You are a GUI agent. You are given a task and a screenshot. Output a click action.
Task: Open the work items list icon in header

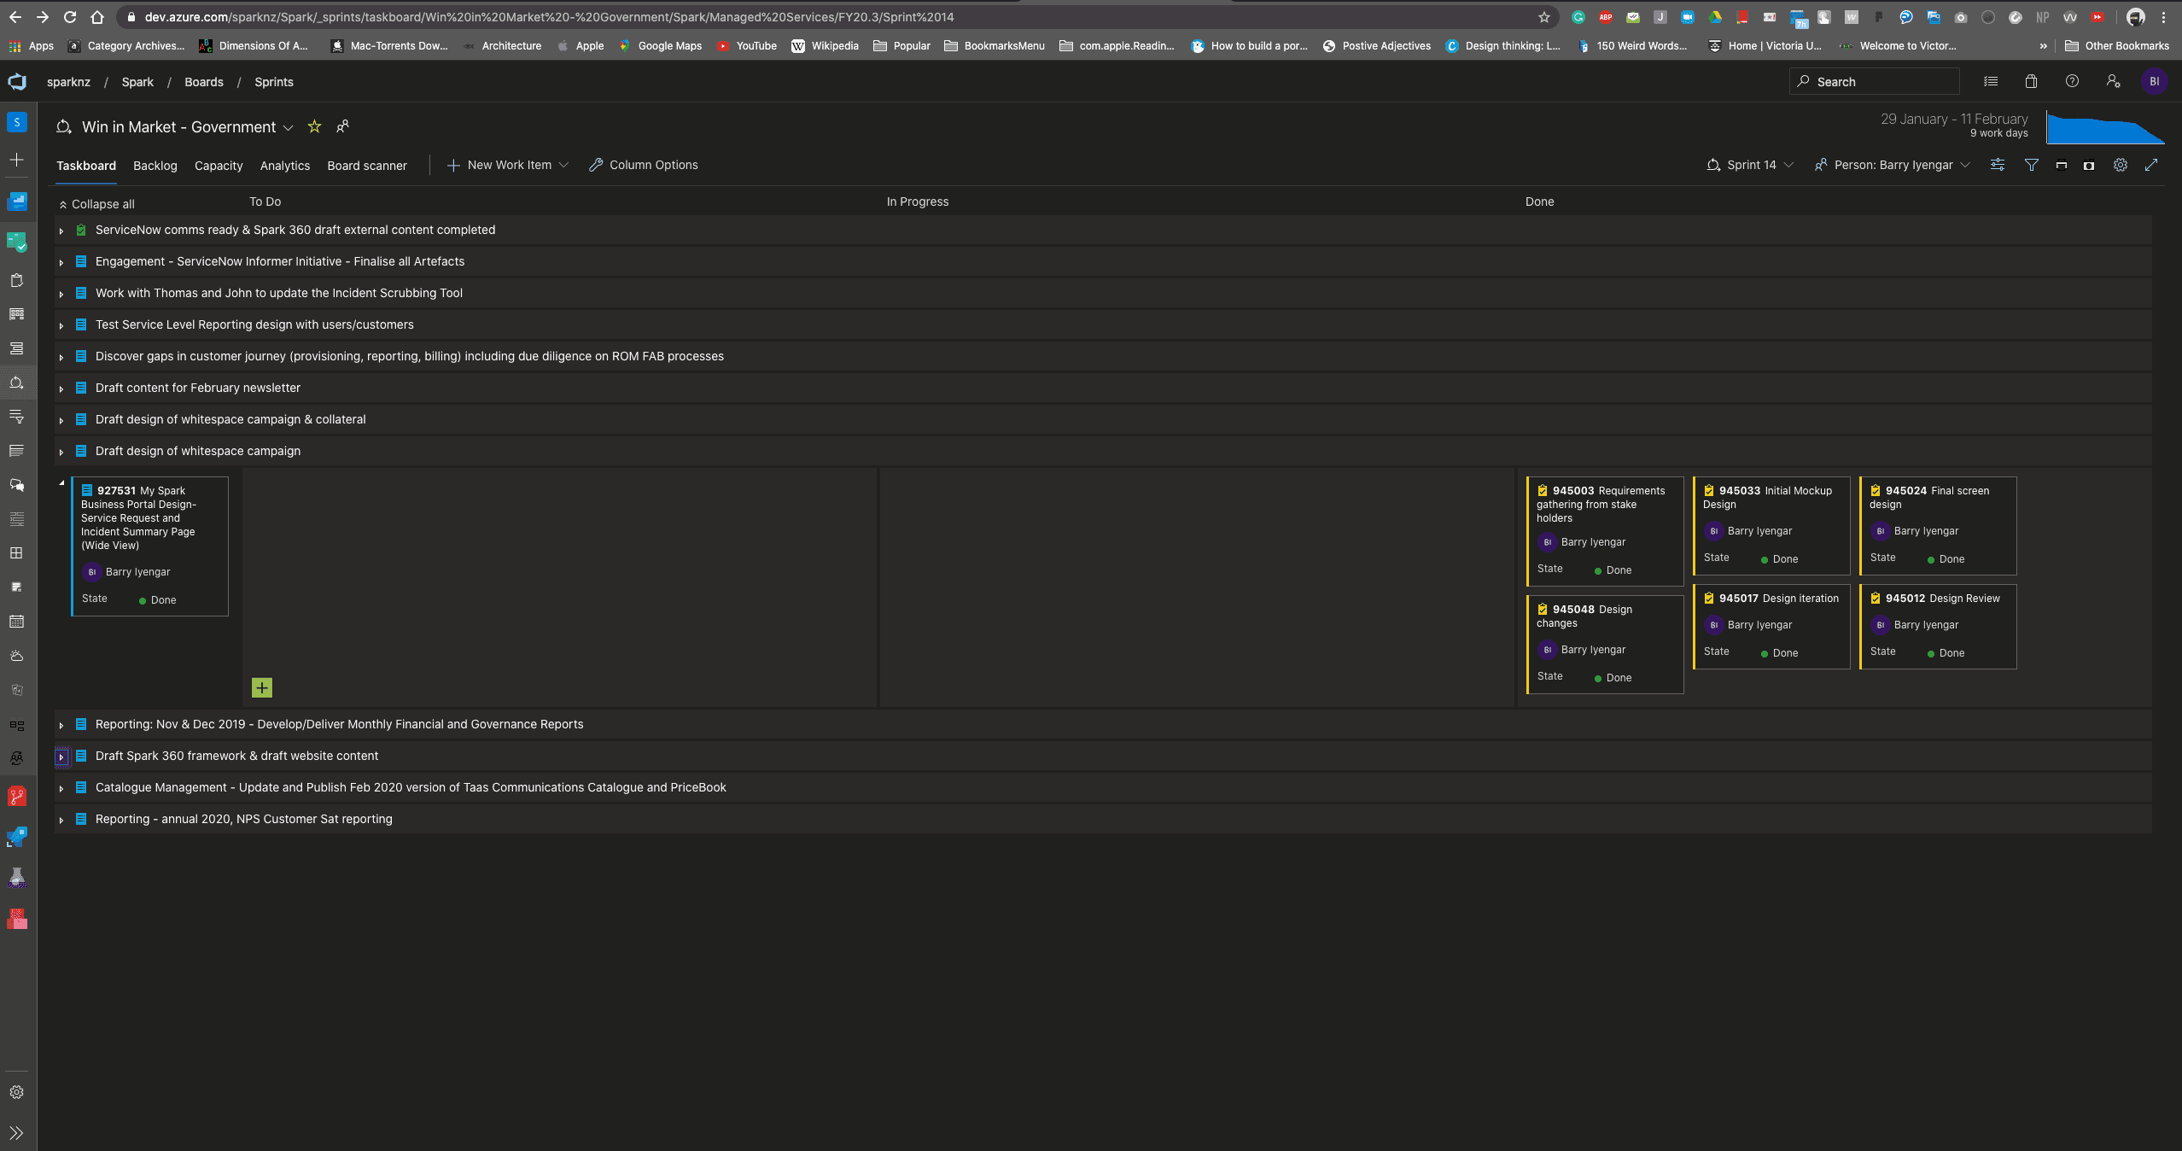tap(1991, 82)
